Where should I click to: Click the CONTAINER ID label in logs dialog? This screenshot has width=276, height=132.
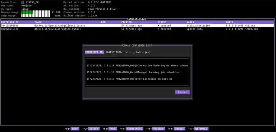coord(95,52)
